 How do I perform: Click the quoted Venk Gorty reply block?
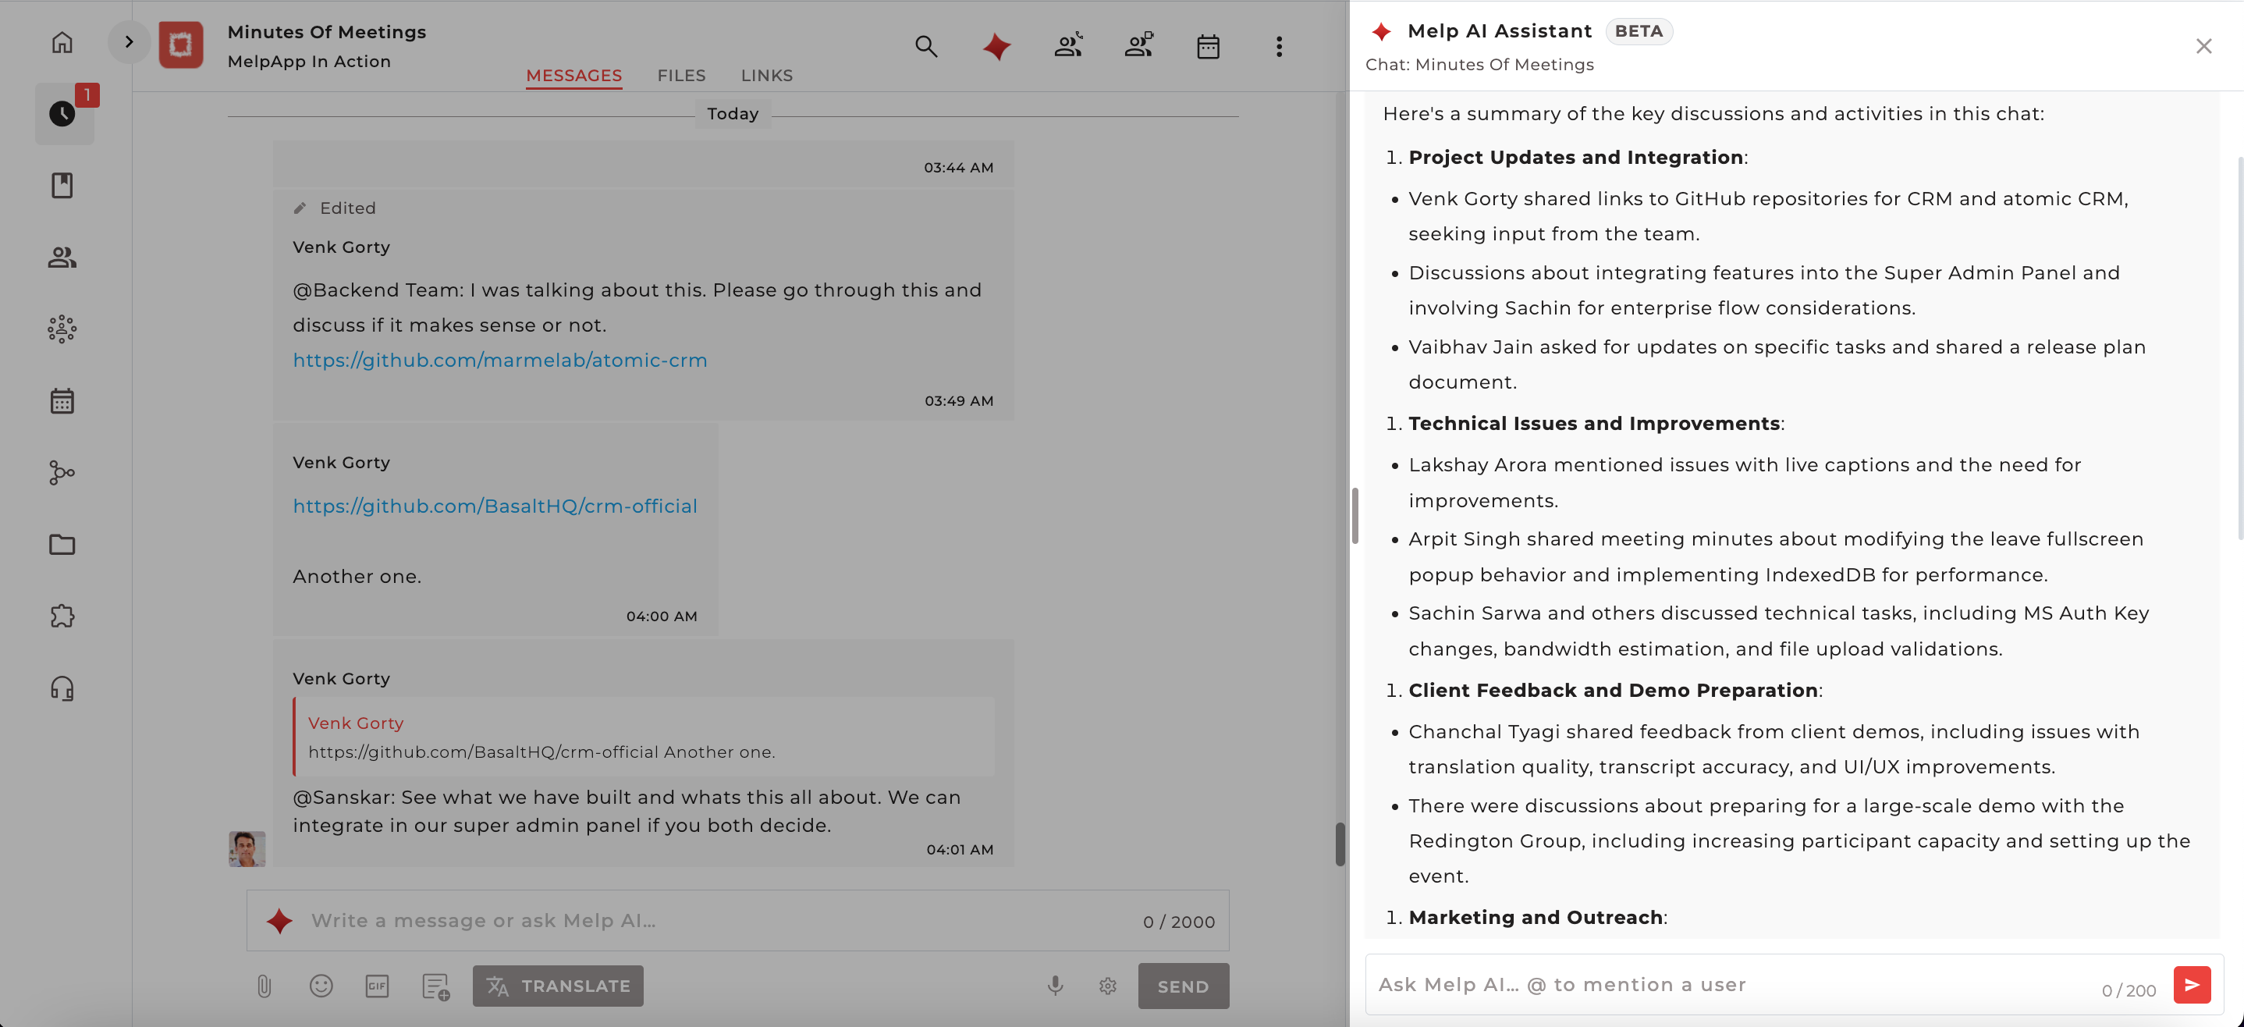click(644, 737)
